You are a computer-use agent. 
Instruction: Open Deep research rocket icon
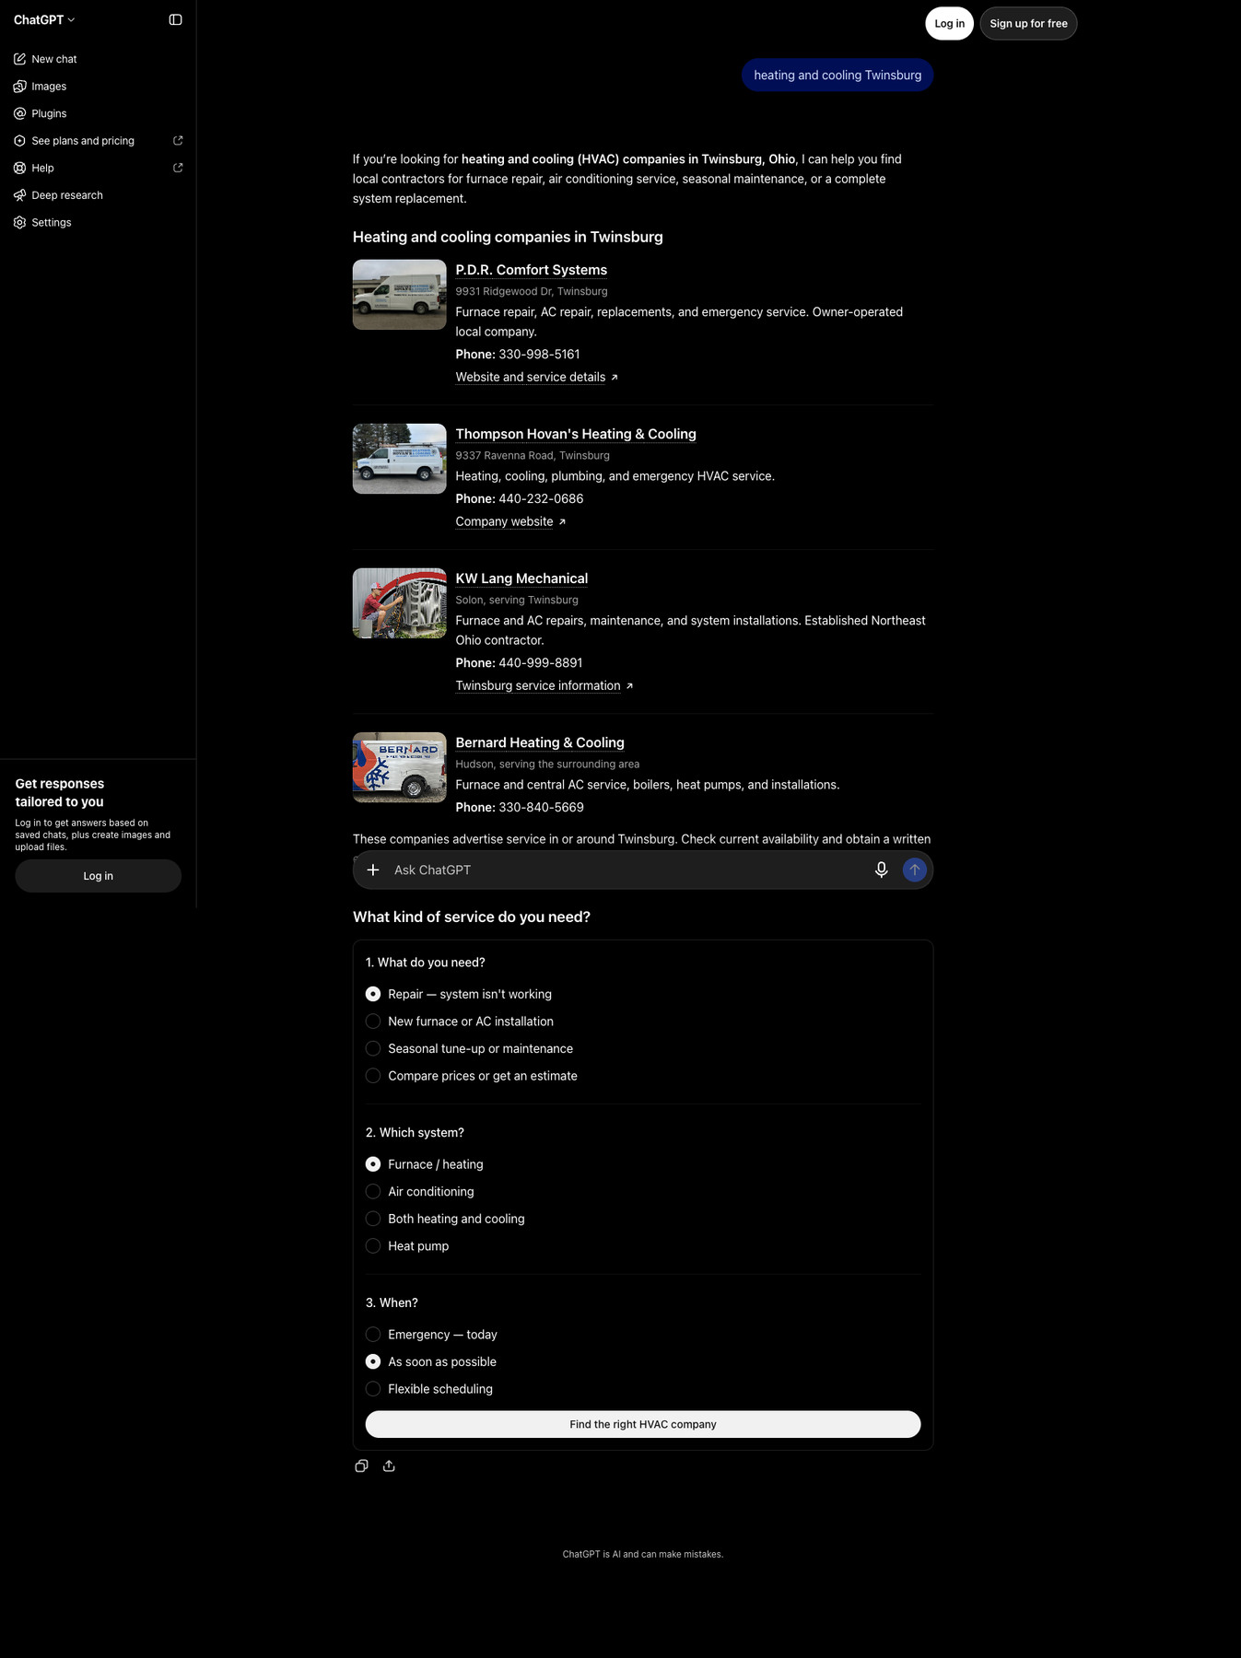pyautogui.click(x=19, y=195)
